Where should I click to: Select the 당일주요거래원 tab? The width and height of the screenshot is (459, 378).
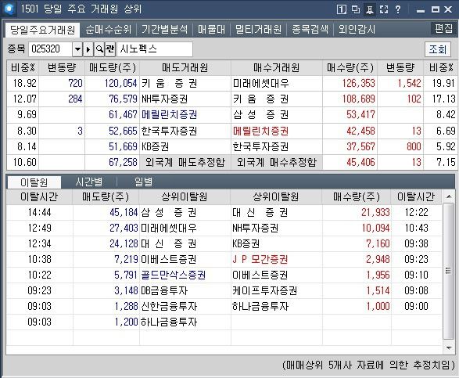point(42,30)
